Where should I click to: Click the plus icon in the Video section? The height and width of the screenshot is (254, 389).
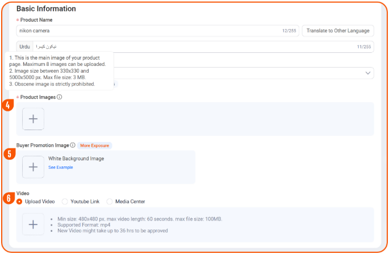pyautogui.click(x=33, y=224)
